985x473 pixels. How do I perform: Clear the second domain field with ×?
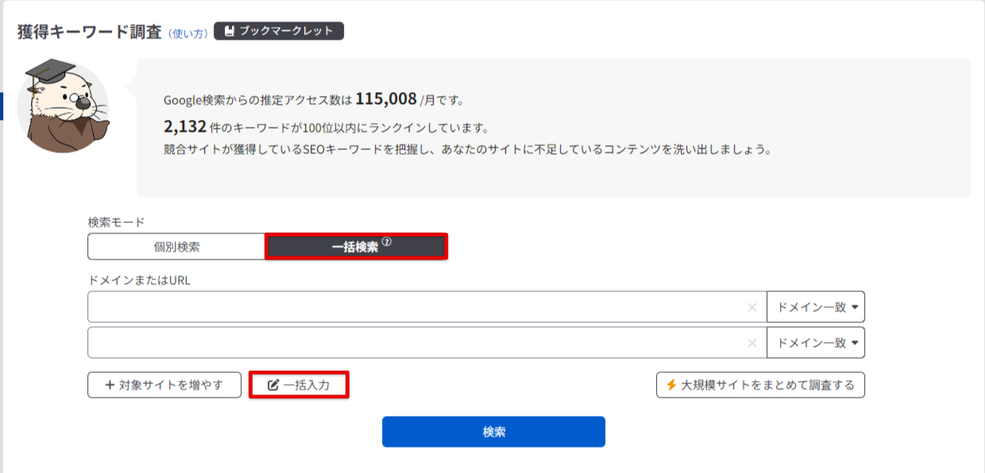pyautogui.click(x=751, y=344)
